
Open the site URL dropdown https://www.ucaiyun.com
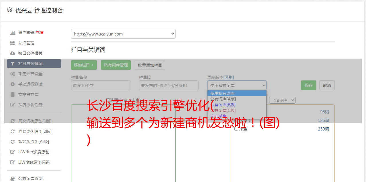(x=123, y=34)
